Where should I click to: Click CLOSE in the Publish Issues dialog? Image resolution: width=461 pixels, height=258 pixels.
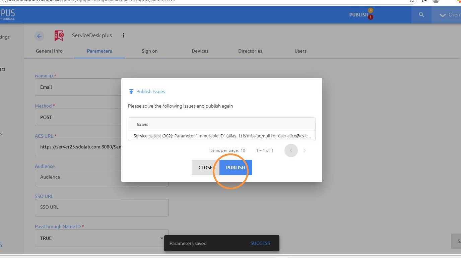point(205,168)
